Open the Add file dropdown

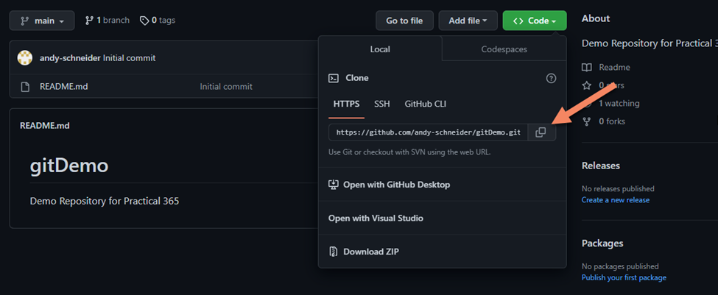(x=468, y=21)
